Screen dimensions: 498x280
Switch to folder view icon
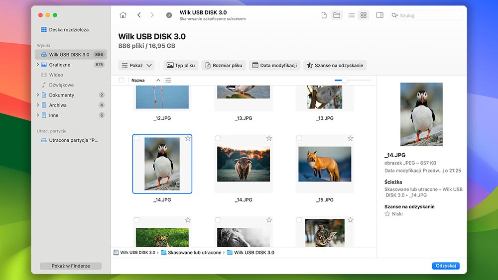[337, 15]
